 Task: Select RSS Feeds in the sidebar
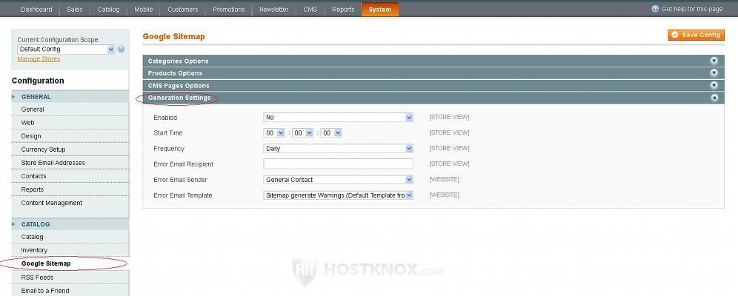(x=70, y=277)
